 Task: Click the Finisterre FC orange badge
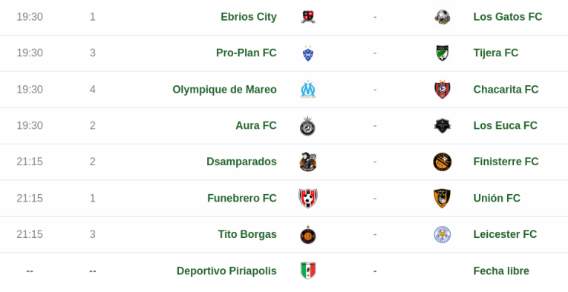coord(443,162)
